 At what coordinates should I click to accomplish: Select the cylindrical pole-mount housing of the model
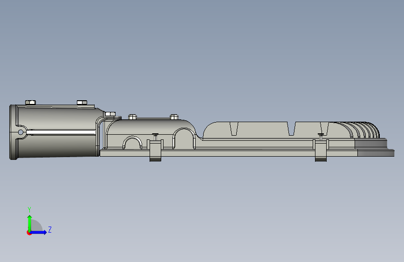55,132
